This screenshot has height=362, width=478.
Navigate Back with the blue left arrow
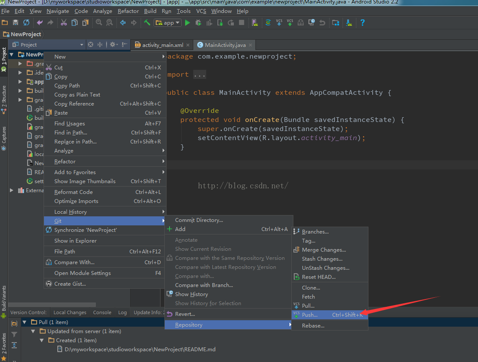pos(123,22)
